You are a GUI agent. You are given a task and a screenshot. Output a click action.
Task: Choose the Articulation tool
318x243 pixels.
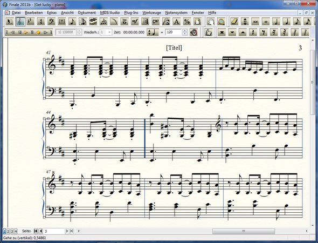tap(125, 22)
